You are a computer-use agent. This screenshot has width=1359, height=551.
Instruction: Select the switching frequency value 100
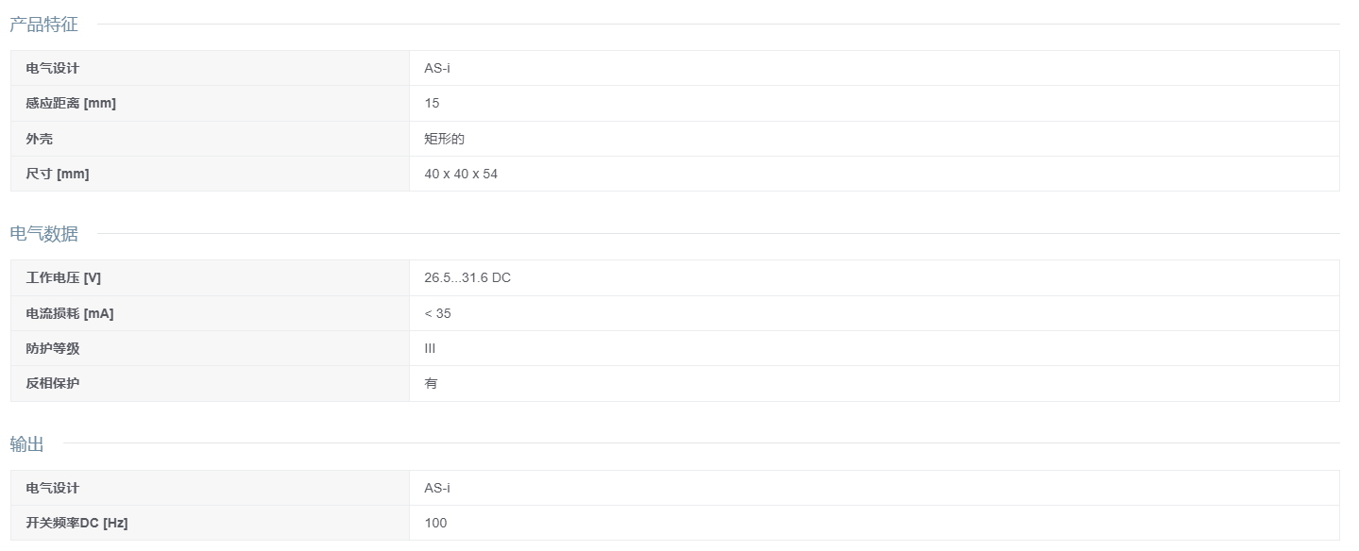435,523
